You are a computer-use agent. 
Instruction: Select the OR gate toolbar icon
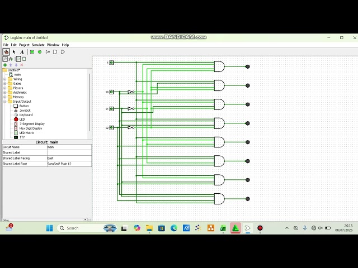[x=63, y=52]
